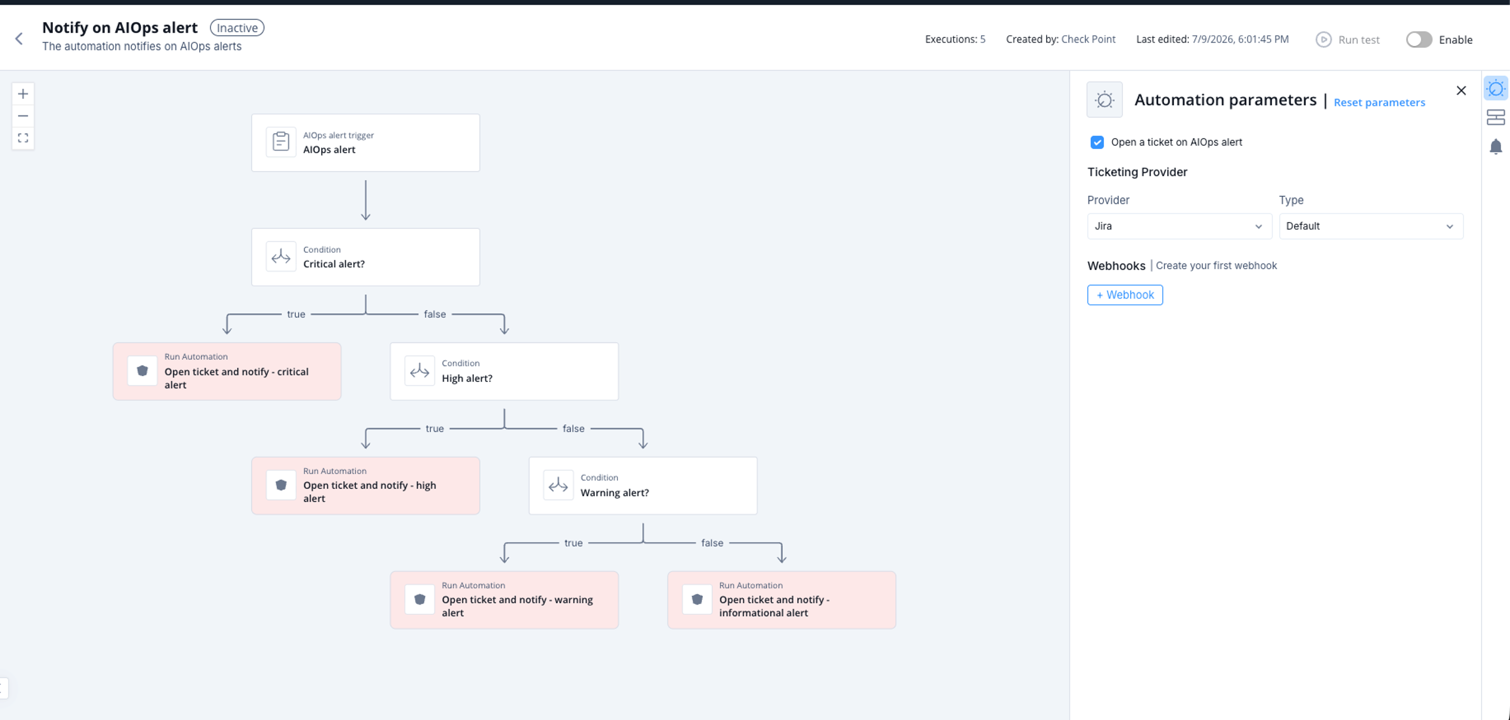The image size is (1510, 720).
Task: Click the Inactive status badge
Action: [x=237, y=27]
